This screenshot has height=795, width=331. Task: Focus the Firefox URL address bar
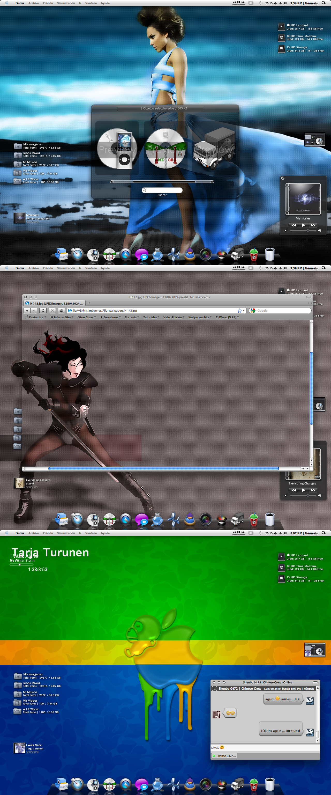coord(156,311)
